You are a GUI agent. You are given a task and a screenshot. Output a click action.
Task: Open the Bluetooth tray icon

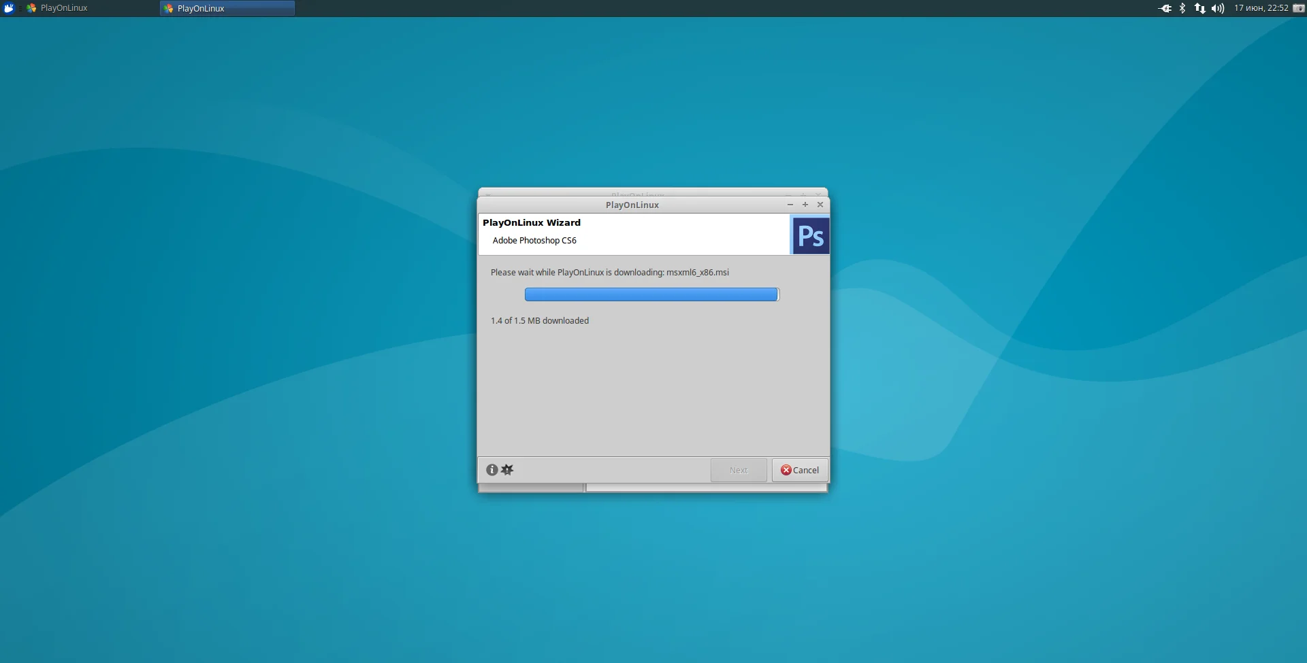[x=1182, y=8]
